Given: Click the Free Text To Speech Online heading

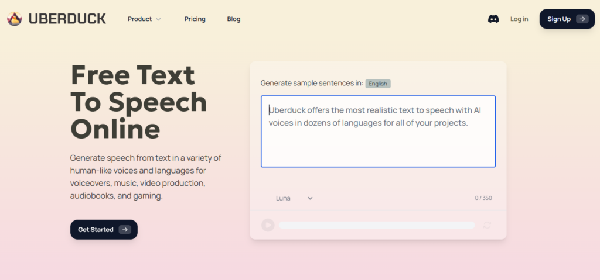Looking at the screenshot, I should click(x=138, y=102).
